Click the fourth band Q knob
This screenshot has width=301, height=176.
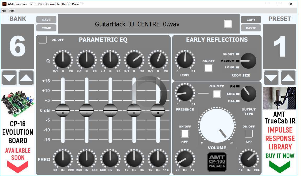(134, 60)
